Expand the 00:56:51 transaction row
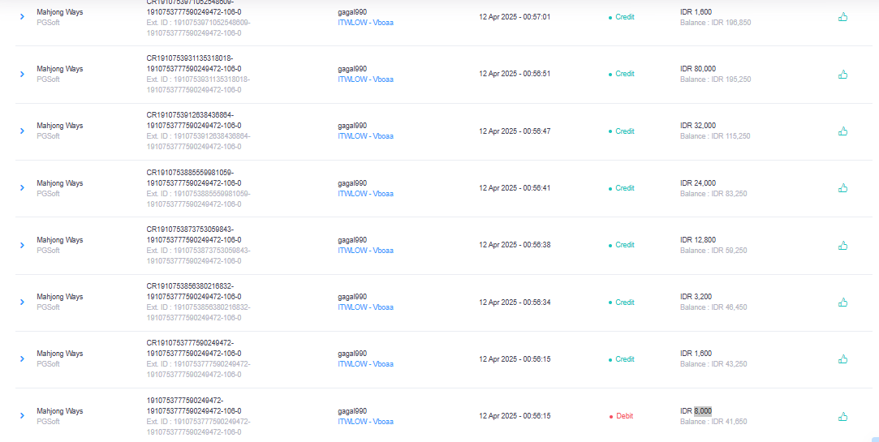The width and height of the screenshot is (879, 442). coord(23,74)
